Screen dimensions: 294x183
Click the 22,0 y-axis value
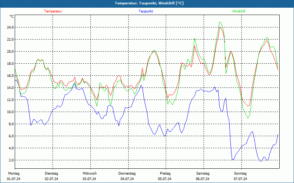point(10,40)
